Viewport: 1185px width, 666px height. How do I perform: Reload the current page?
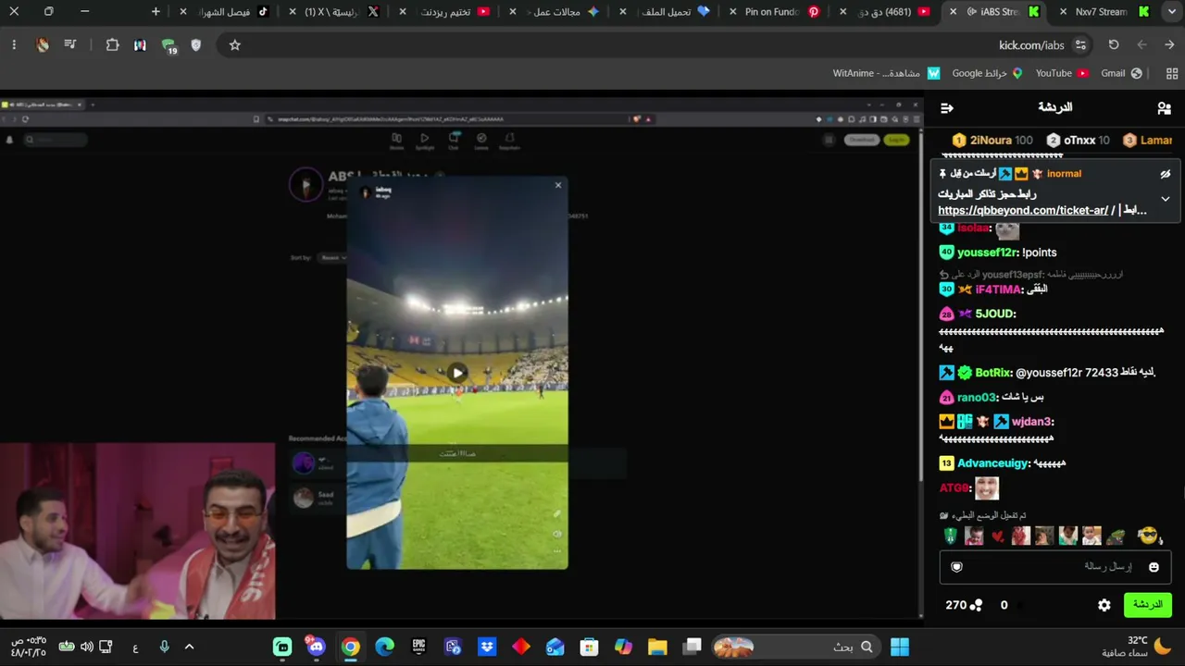point(1114,45)
